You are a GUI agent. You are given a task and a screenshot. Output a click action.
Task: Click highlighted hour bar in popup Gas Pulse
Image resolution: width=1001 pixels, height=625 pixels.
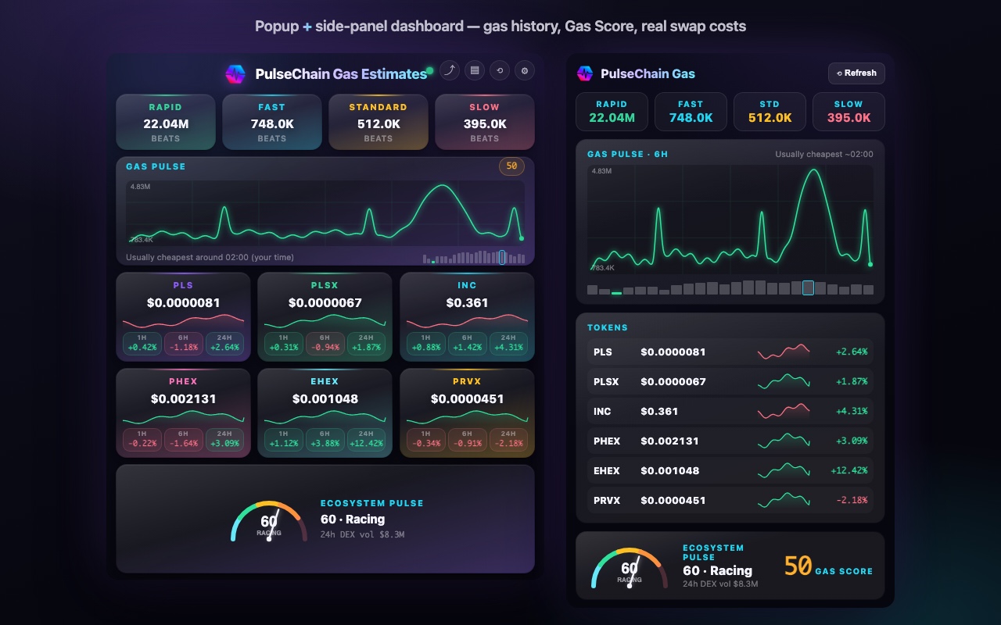[x=502, y=257]
